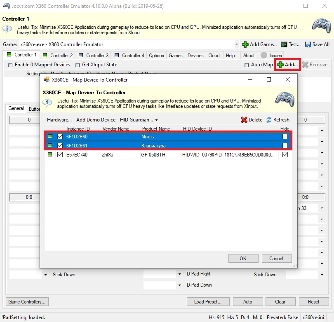The width and height of the screenshot is (334, 322).
Task: Open the dropdown showing 33
Action: point(322,208)
